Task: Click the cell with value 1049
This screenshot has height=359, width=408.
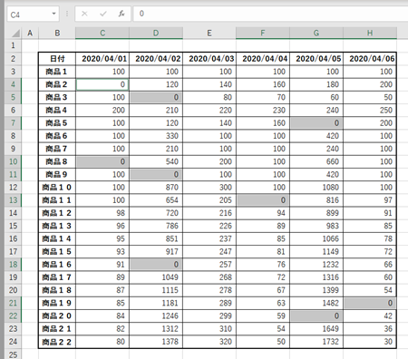Action: point(156,277)
